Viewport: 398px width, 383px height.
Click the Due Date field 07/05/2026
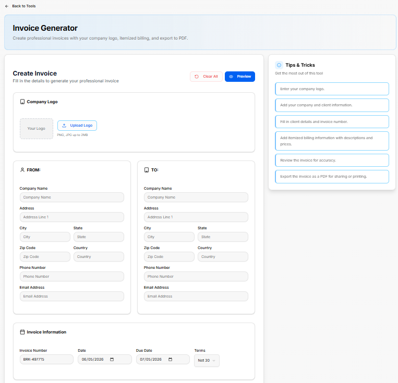[163, 360]
